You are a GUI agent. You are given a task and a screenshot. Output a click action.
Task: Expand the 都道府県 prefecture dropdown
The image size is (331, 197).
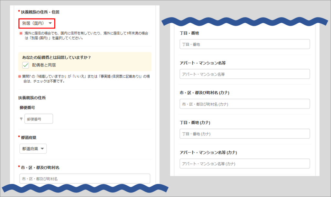[x=33, y=149]
